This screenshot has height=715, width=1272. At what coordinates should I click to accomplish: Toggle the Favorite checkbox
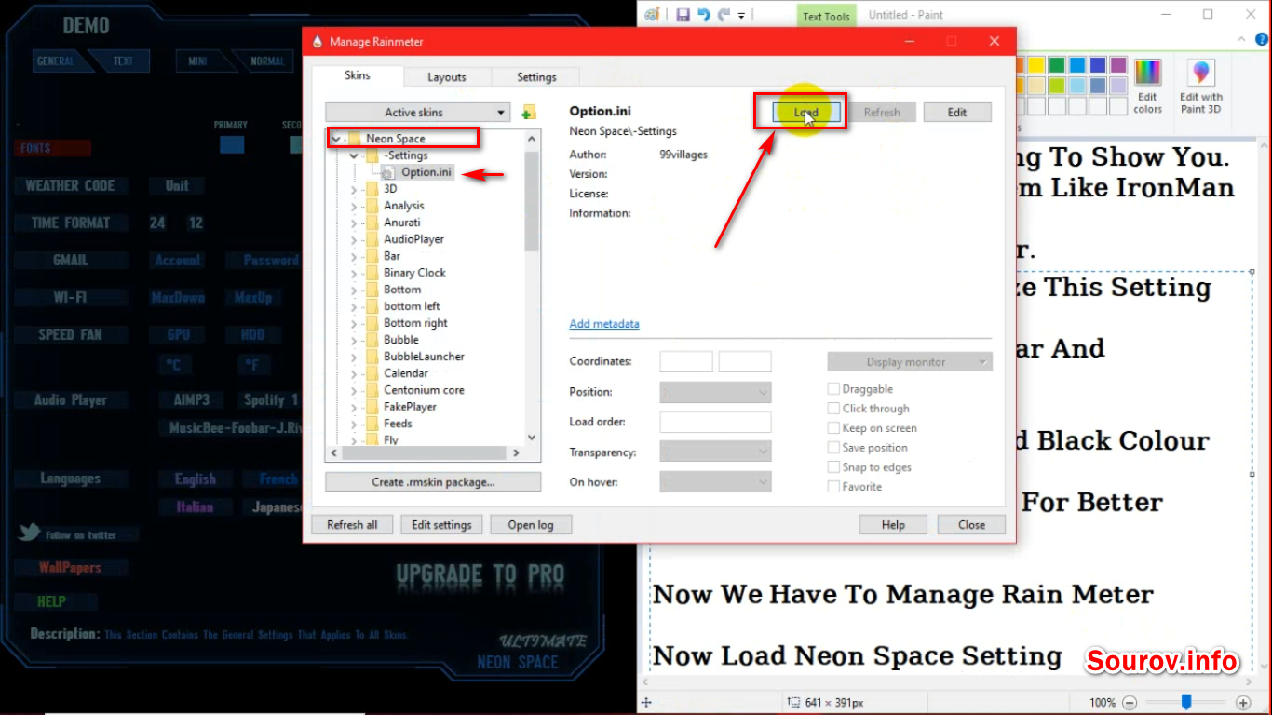(x=833, y=487)
